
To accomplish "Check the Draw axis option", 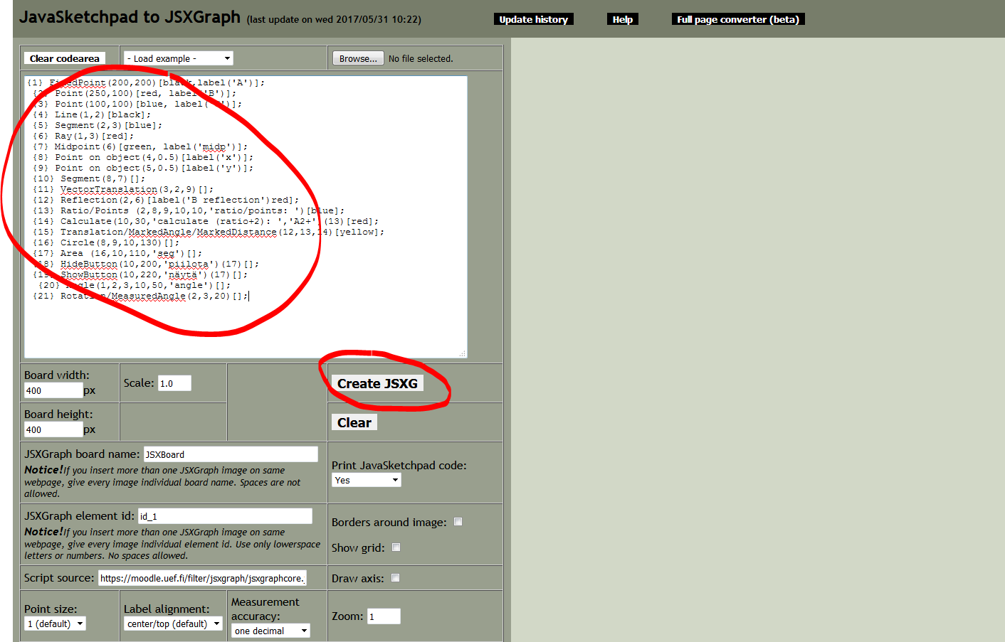I will (x=396, y=577).
